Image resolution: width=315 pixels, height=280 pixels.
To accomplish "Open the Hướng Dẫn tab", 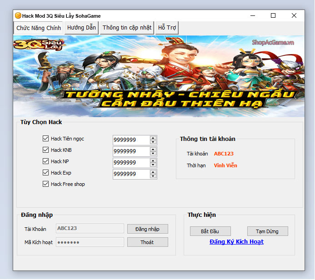I will pos(81,28).
